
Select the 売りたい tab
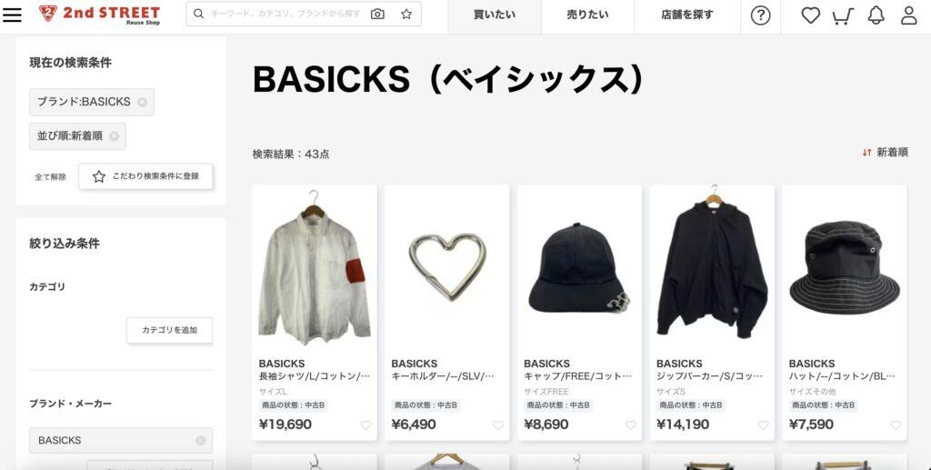(588, 15)
